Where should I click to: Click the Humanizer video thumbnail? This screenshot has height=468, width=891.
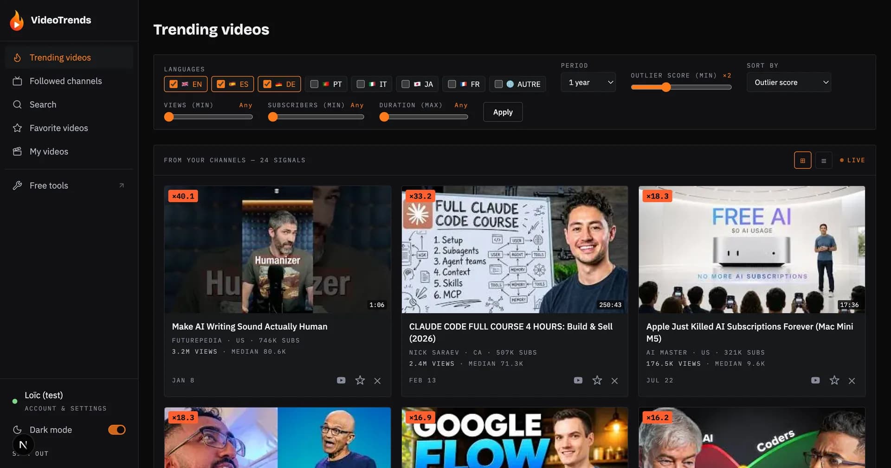click(278, 250)
